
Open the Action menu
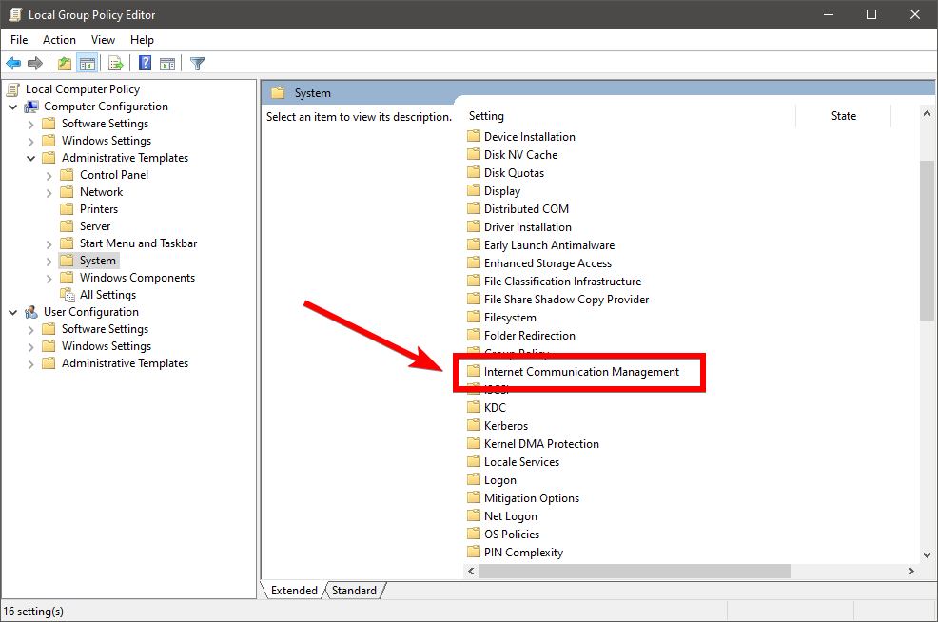pyautogui.click(x=59, y=40)
